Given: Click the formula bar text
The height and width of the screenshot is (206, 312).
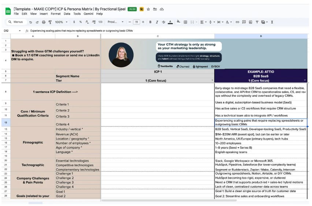Looking at the screenshot, I should click(x=81, y=31).
